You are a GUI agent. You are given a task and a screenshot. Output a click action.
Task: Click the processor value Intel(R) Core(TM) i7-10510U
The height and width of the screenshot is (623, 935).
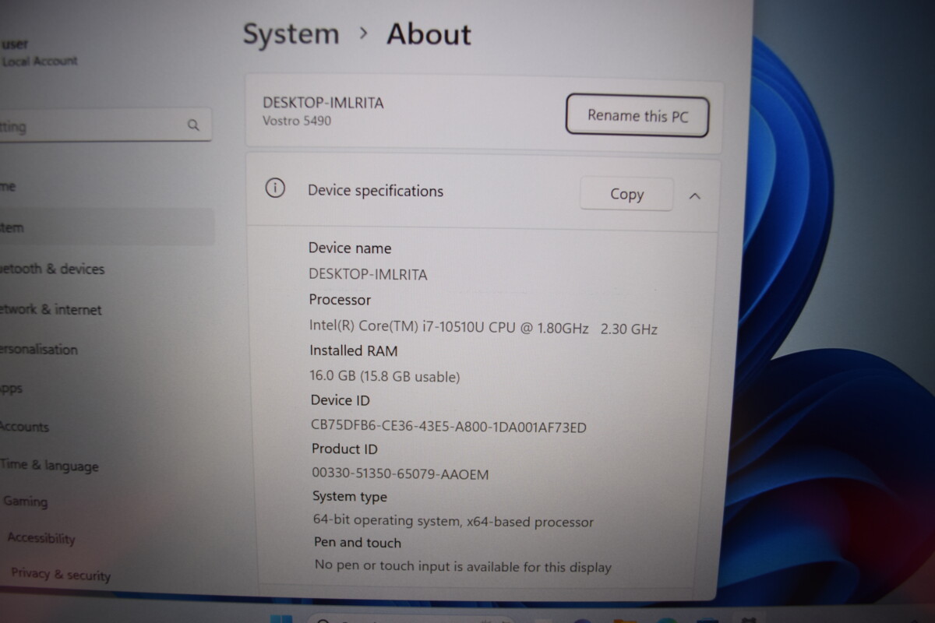click(x=483, y=329)
